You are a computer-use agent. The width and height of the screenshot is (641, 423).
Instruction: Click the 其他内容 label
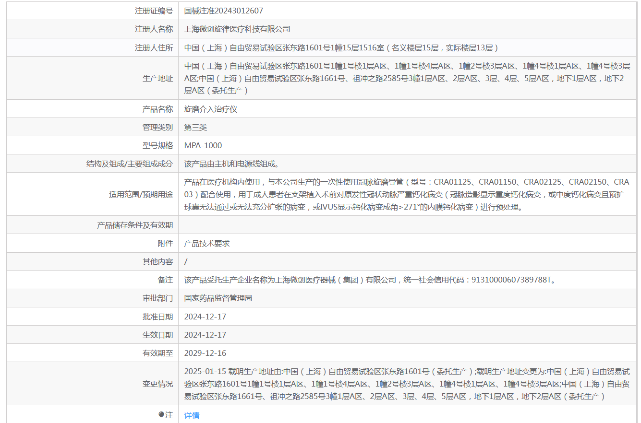click(157, 261)
